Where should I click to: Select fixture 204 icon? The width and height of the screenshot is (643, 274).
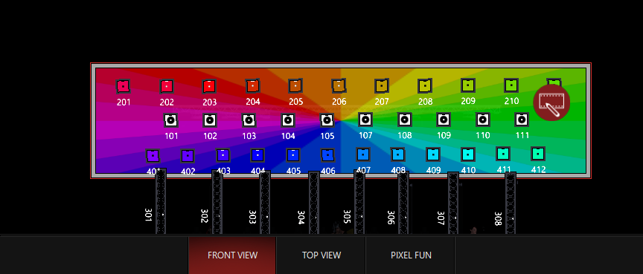(x=252, y=86)
